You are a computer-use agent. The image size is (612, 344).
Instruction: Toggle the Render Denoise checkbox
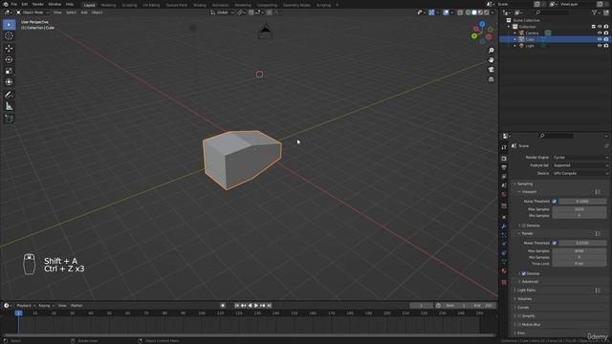coord(524,274)
